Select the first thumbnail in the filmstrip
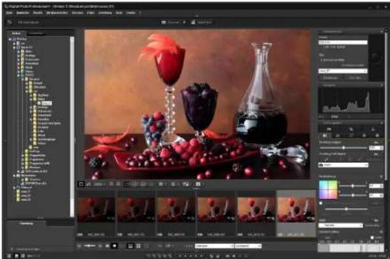The width and height of the screenshot is (390, 259). (96, 214)
